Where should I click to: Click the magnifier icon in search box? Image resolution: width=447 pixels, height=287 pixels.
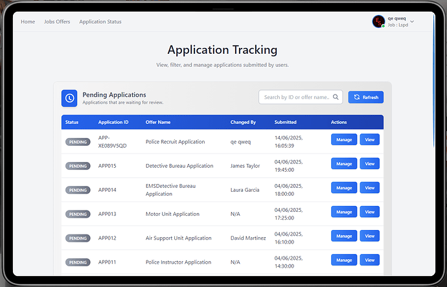336,97
